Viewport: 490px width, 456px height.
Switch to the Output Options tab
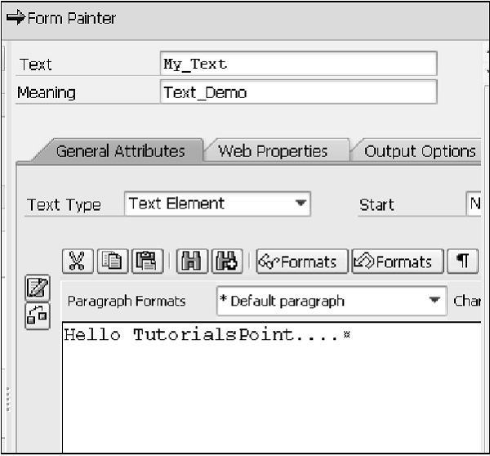pos(420,151)
